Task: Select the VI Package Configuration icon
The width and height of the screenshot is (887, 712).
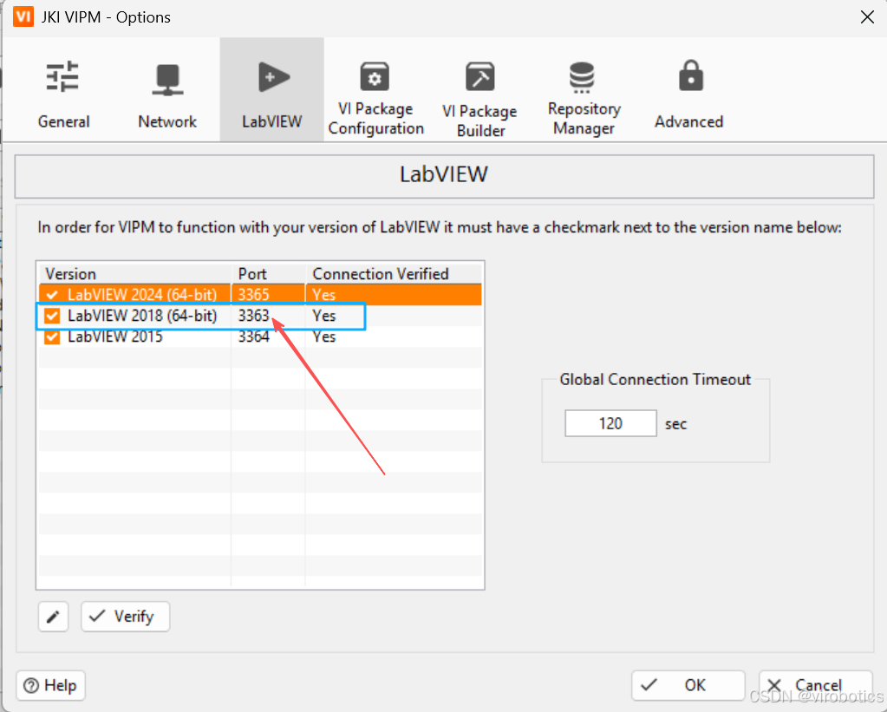Action: 375,75
